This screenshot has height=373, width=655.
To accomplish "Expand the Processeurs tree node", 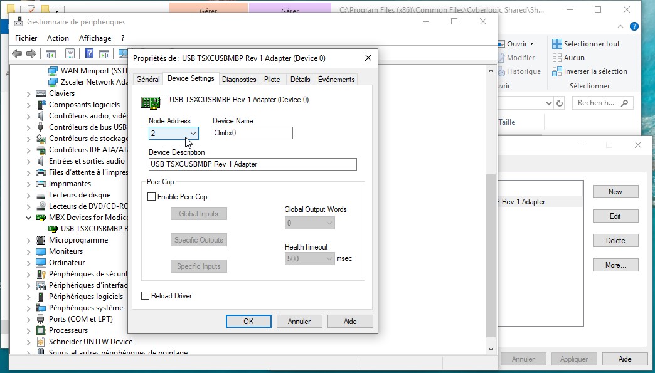I will tap(28, 330).
